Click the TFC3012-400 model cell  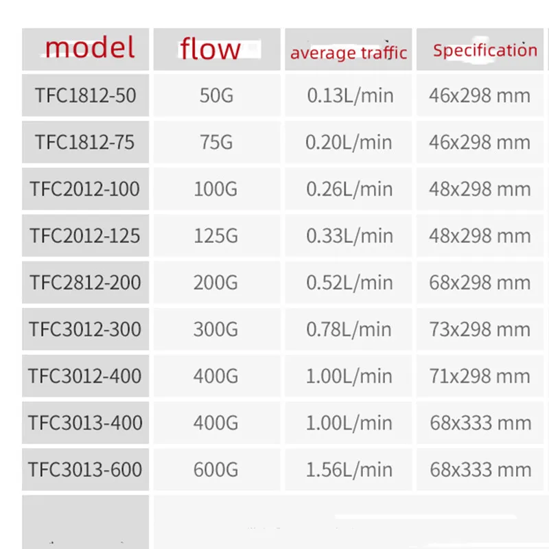(85, 376)
